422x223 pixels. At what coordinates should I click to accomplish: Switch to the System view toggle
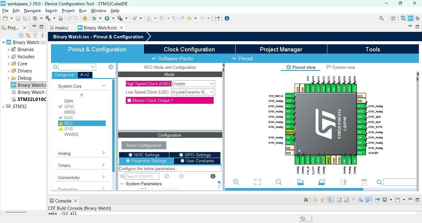point(341,67)
